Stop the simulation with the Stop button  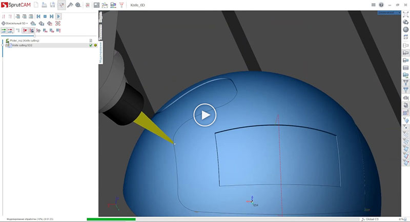(45, 16)
